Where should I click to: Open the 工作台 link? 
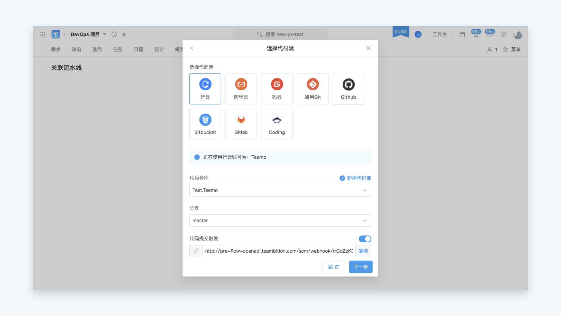440,34
